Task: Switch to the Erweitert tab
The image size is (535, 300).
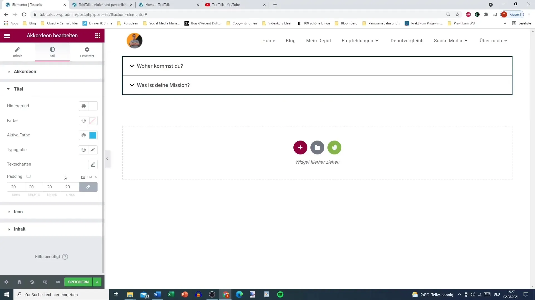Action: tap(87, 52)
